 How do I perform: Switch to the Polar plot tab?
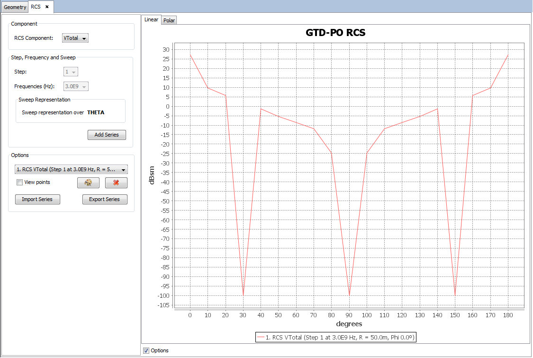click(169, 20)
